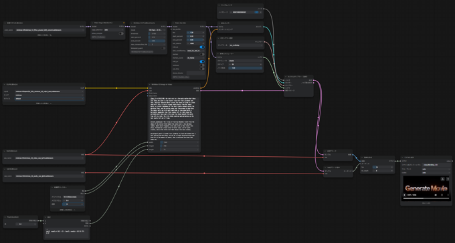Click the math expression text box in 数式 node
This screenshot has height=243, width=455.
[x=67, y=232]
